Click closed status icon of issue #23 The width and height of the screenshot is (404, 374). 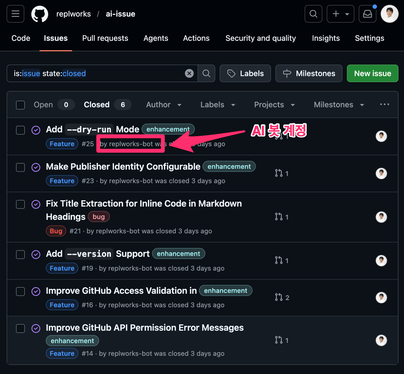coord(36,167)
